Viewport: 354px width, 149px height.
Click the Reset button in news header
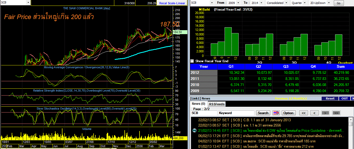coord(330,98)
